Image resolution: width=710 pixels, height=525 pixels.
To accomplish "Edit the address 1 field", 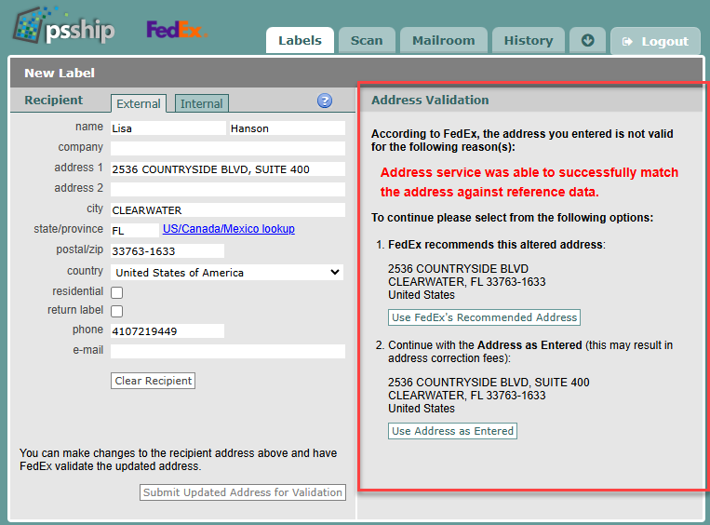I will (x=228, y=169).
